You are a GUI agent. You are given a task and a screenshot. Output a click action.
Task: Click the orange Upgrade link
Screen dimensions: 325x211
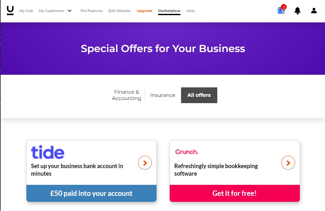coord(144,10)
